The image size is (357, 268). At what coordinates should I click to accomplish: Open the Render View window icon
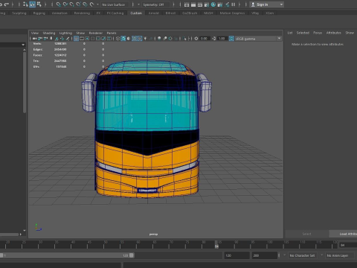(x=187, y=4)
